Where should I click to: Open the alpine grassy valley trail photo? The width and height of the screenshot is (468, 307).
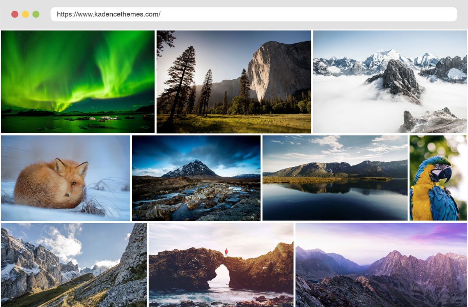74,265
